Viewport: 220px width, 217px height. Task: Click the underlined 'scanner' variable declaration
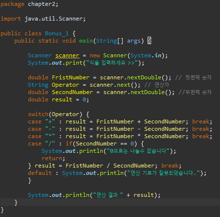(67, 56)
